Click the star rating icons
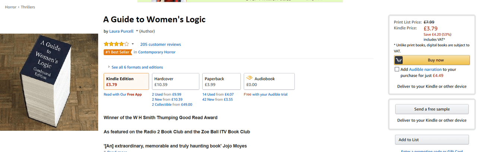Image resolution: width=477 pixels, height=152 pixels. coord(116,44)
